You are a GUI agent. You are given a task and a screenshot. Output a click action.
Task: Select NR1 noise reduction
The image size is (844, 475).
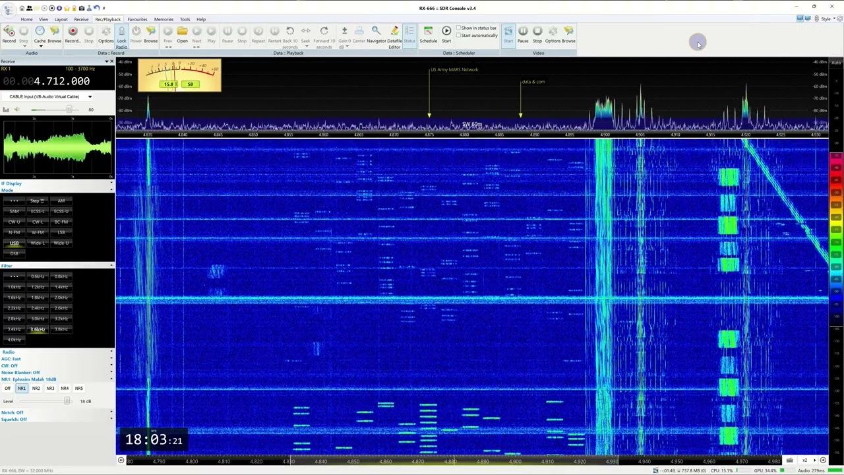click(22, 389)
